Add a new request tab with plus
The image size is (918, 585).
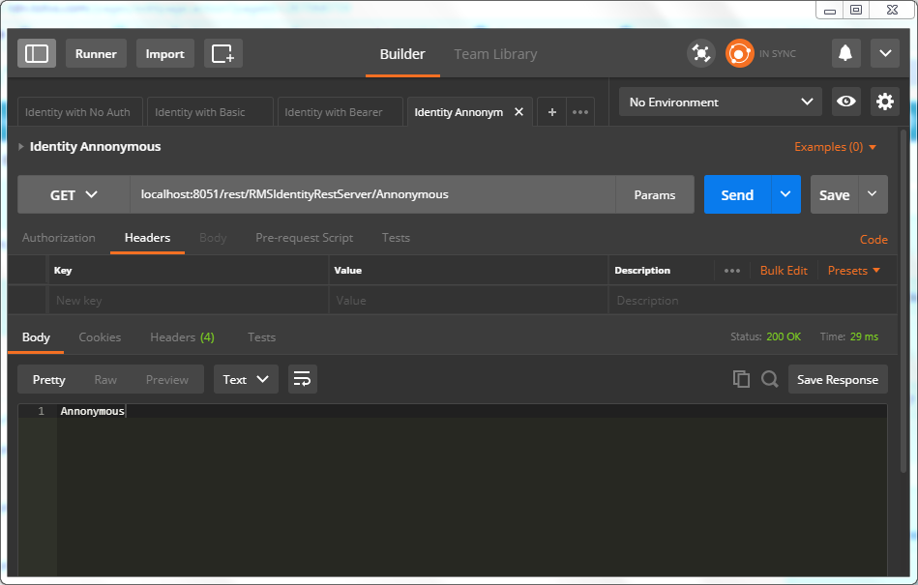[551, 112]
